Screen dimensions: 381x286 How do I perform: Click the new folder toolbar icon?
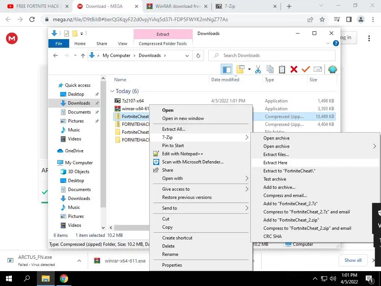coord(240,69)
